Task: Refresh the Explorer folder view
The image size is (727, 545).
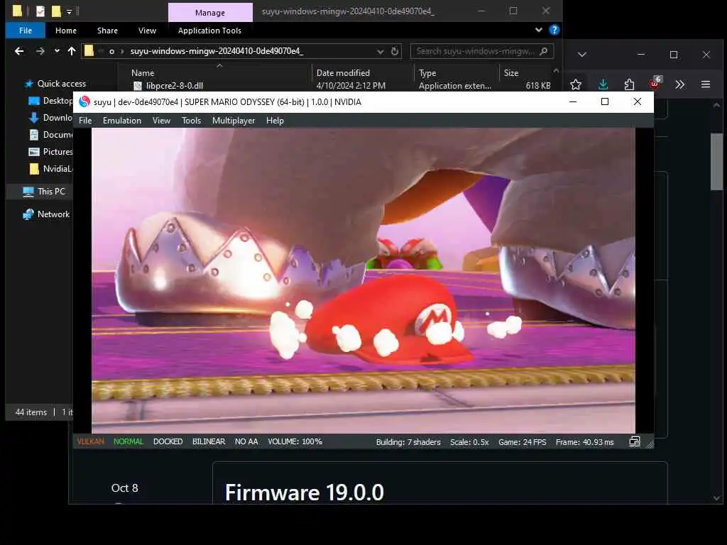Action: (395, 51)
